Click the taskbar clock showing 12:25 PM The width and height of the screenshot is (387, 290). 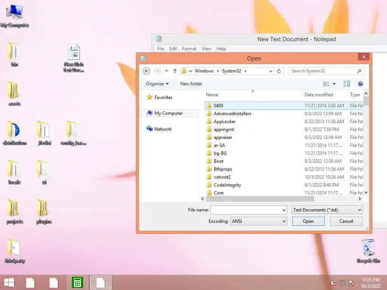click(x=370, y=282)
